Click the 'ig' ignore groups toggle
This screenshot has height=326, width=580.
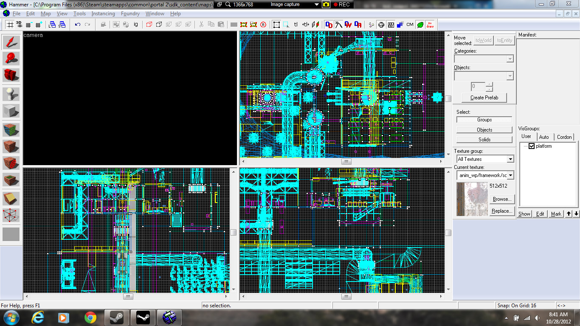click(136, 25)
